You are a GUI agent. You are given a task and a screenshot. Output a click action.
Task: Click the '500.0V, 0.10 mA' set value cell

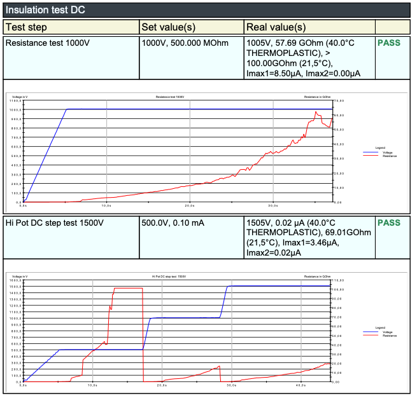(174, 223)
